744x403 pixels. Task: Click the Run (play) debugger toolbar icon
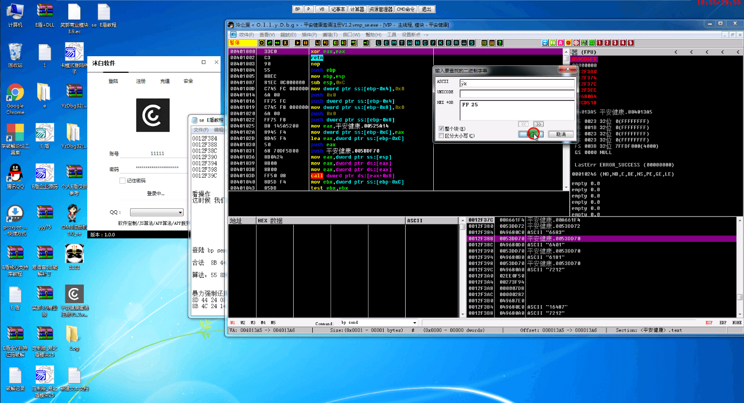pyautogui.click(x=297, y=43)
